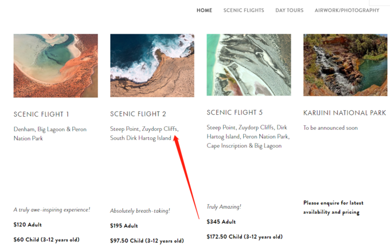Click Steep Point, Zuydorp Cliffs, South Dirk text

click(144, 133)
